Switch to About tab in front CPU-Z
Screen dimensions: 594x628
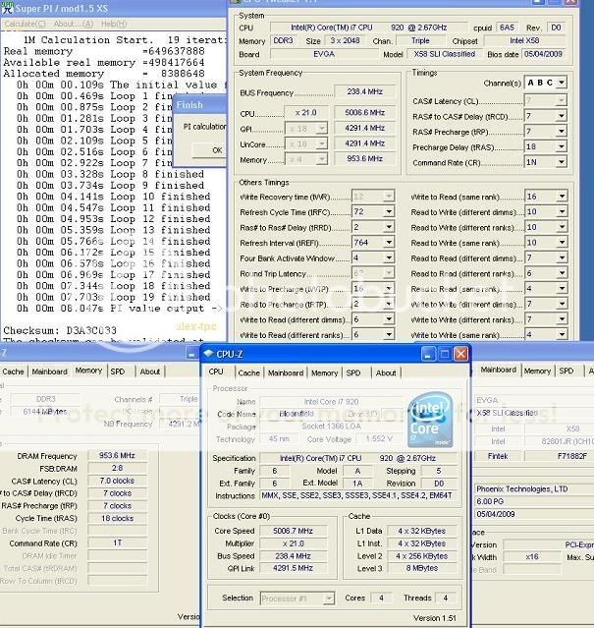[x=386, y=372]
